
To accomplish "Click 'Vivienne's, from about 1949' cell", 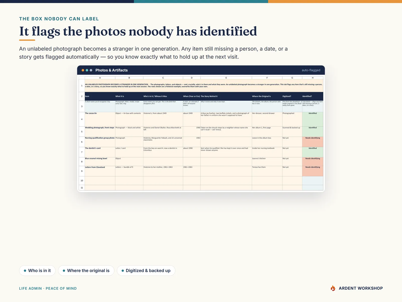I will pos(163,119).
